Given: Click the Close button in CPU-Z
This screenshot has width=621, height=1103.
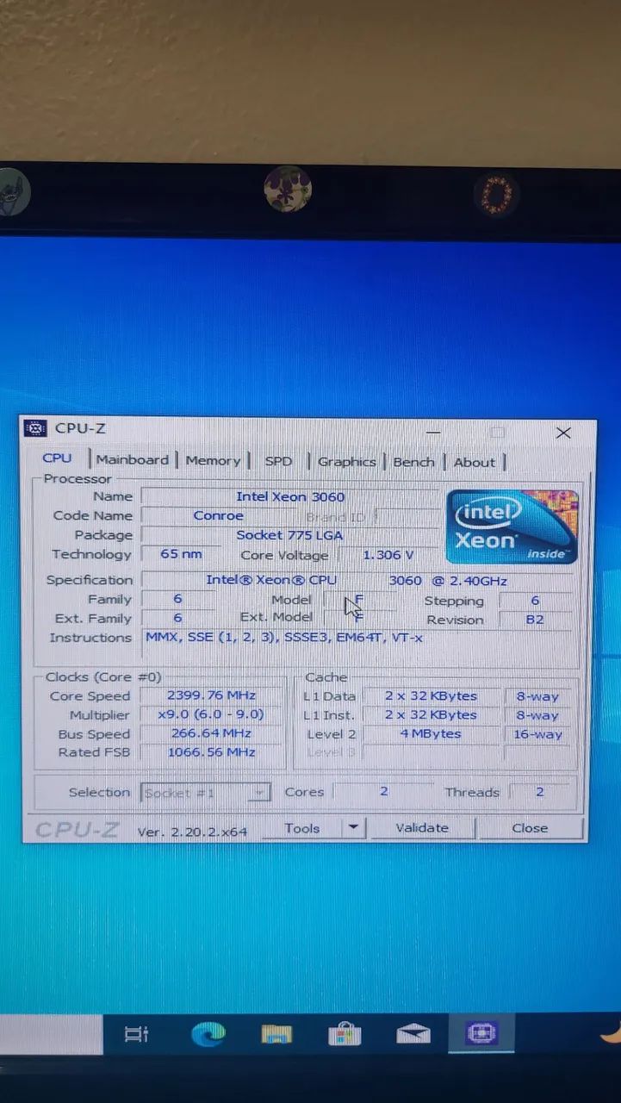Looking at the screenshot, I should tap(530, 828).
